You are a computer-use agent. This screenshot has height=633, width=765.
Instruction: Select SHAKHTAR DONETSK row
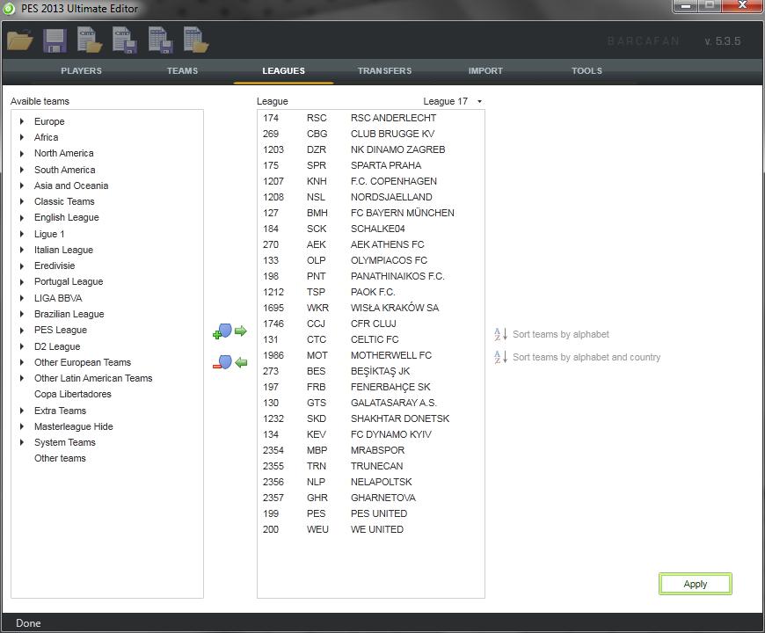371,418
